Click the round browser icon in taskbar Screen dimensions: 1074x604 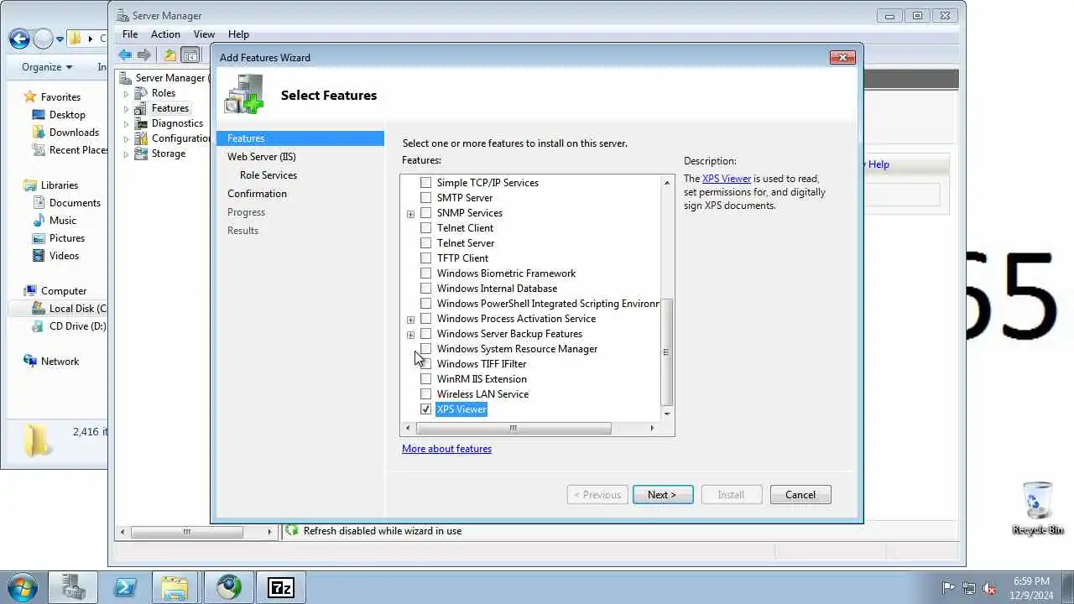pyautogui.click(x=228, y=587)
